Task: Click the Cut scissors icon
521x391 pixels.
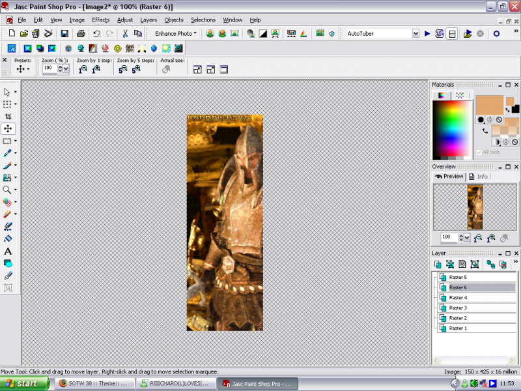Action: [125, 33]
